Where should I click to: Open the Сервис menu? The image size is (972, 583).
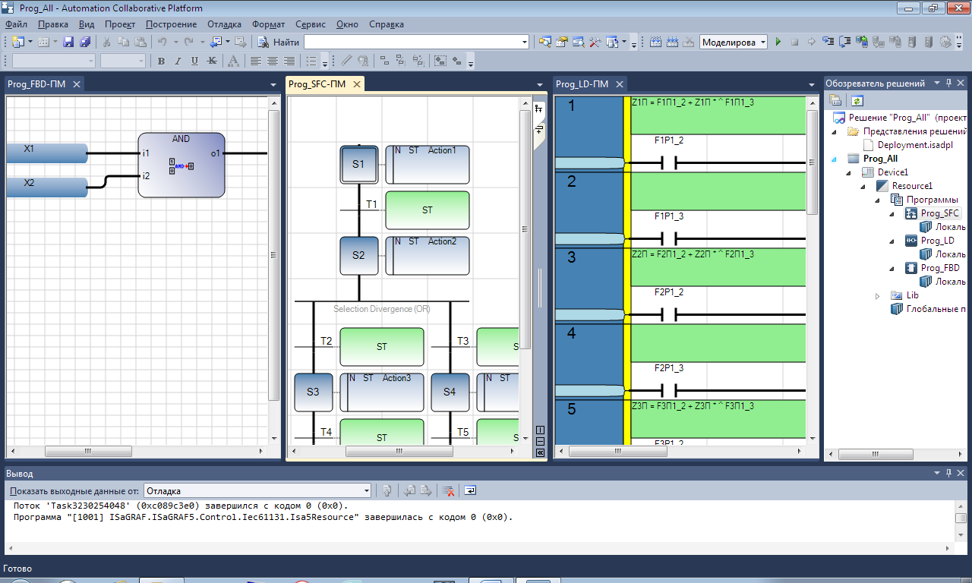click(311, 24)
